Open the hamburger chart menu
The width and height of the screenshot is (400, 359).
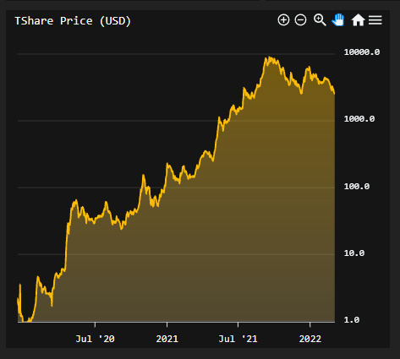coord(375,20)
